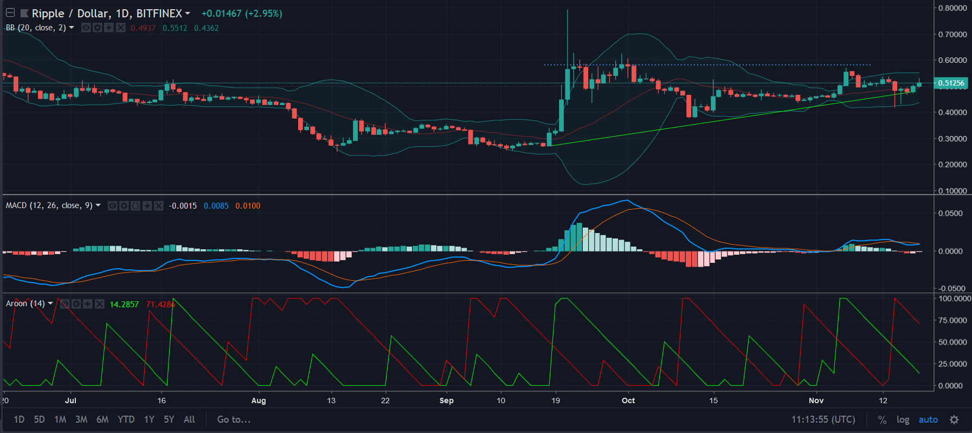Click the Oct label on time axis
This screenshot has width=972, height=433.
click(628, 400)
